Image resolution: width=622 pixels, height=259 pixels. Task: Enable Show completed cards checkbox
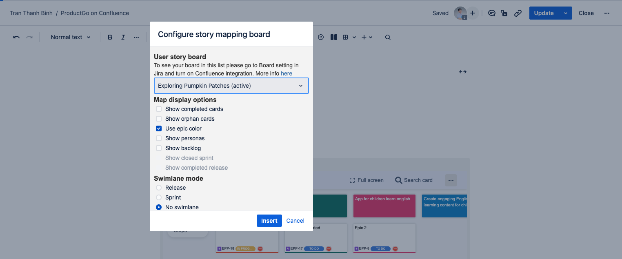coord(159,109)
